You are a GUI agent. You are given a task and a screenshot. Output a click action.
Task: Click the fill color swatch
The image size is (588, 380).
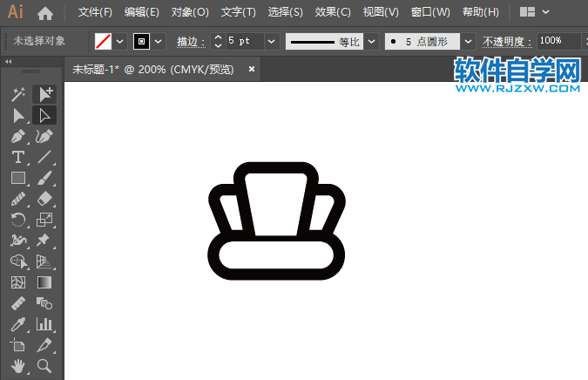pos(103,41)
